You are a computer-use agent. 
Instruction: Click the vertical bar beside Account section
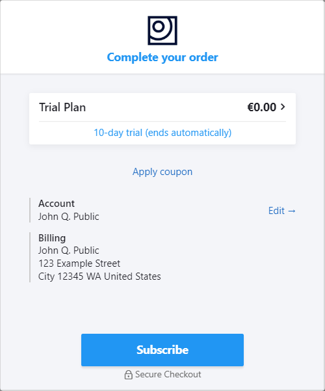click(x=30, y=210)
